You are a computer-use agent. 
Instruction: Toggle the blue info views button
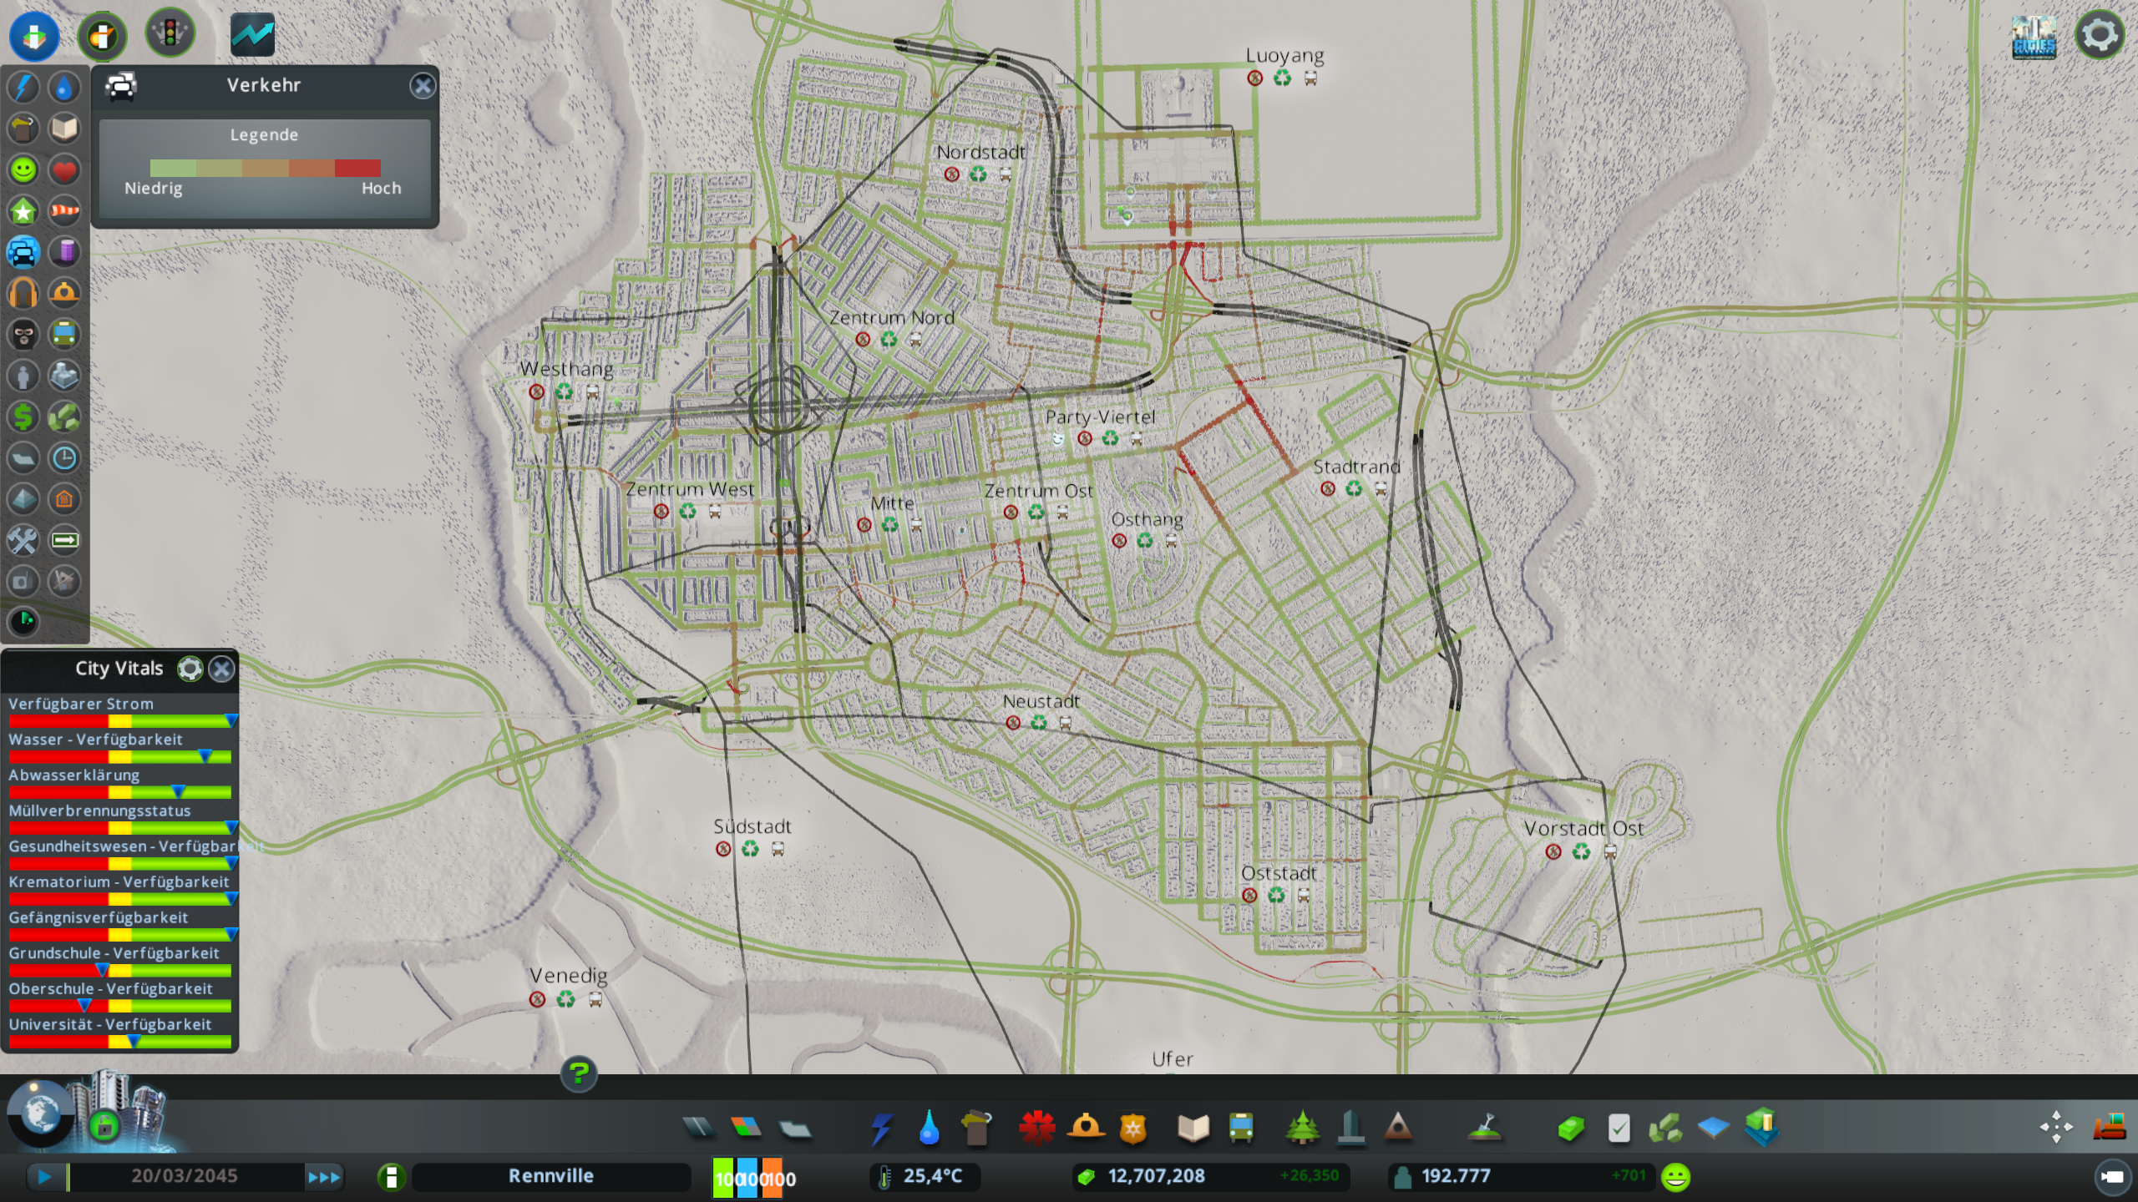click(33, 36)
